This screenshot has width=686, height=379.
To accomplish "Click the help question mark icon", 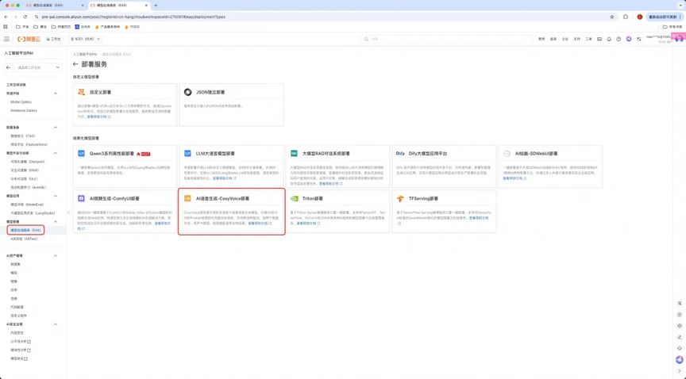I will coord(619,39).
